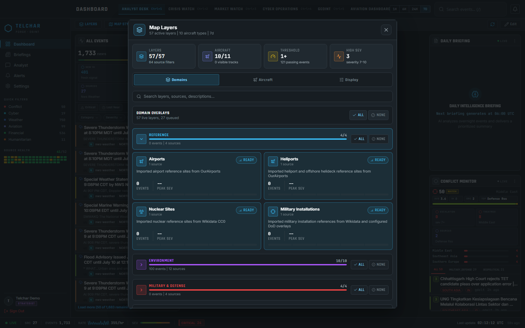Open Analyst in the sidebar
Viewport: 525px width, 328px height.
tap(35, 65)
